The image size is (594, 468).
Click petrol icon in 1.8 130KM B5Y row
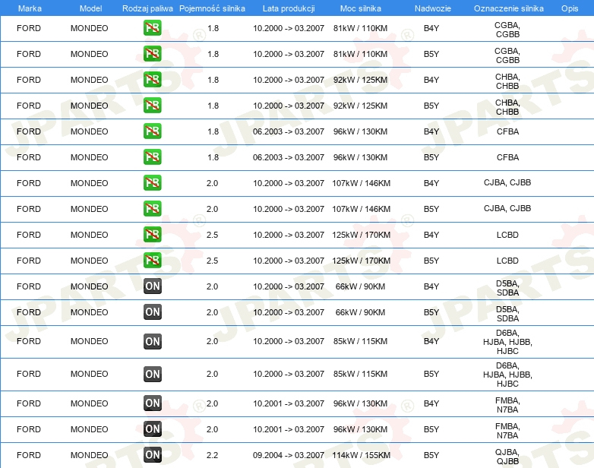[152, 157]
